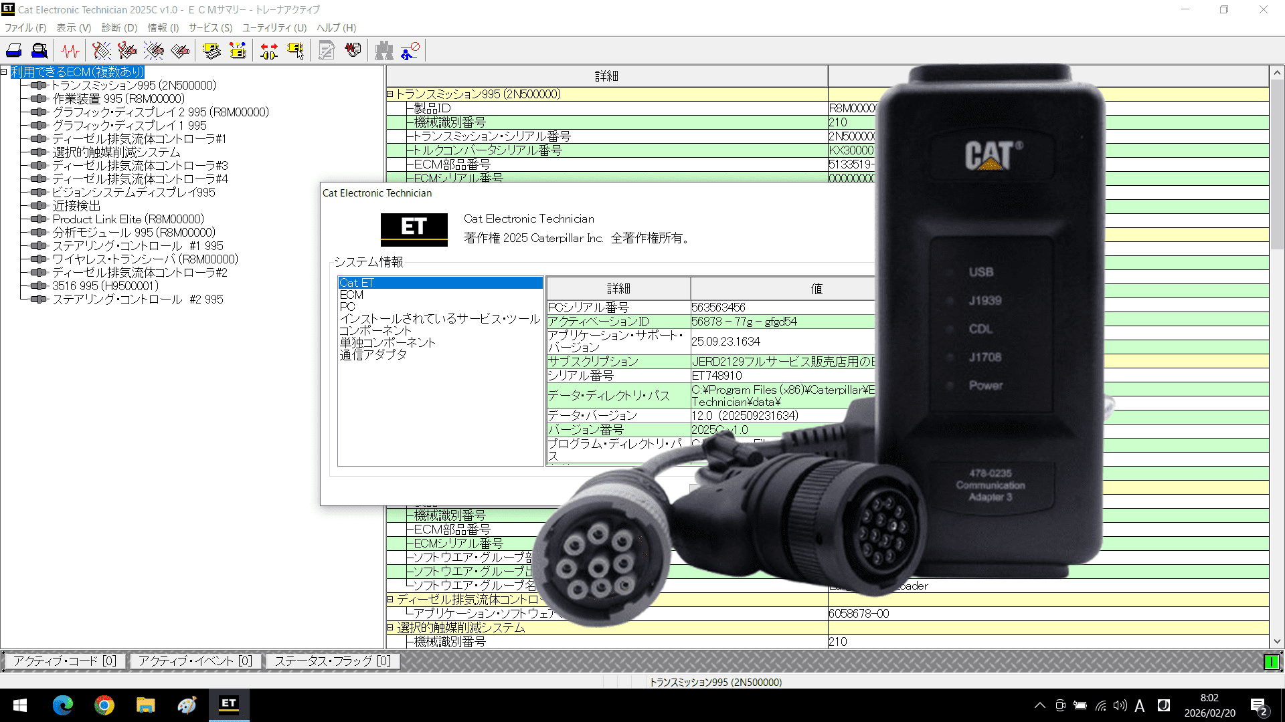Open the ユーティリティ (U) menu
Screen dimensions: 1285x722
coord(274,27)
